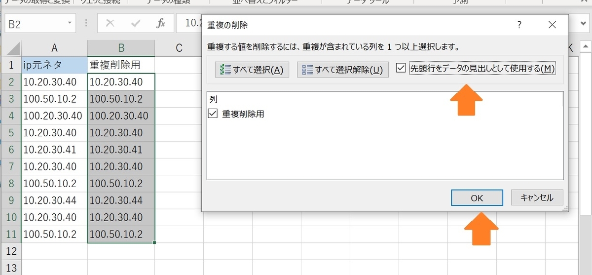
Task: Click the insert function fx icon
Action: [161, 24]
